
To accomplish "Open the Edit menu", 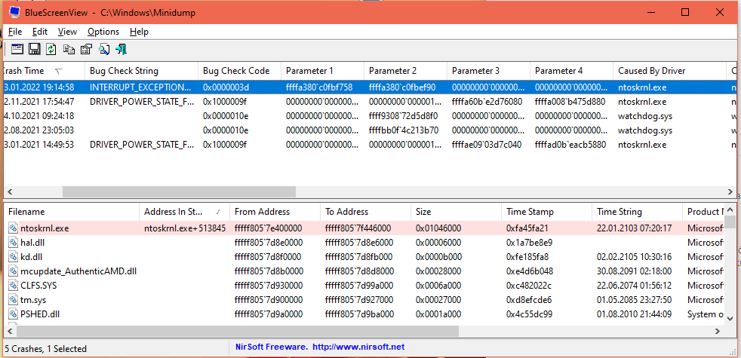I will pyautogui.click(x=40, y=32).
